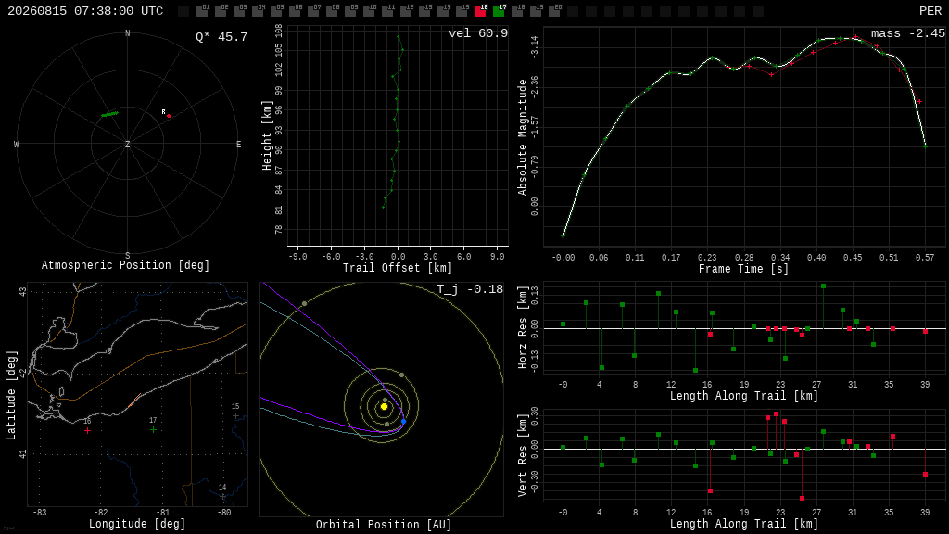Click the red radiant marker labeled R
This screenshot has height=534, width=949.
click(x=169, y=116)
